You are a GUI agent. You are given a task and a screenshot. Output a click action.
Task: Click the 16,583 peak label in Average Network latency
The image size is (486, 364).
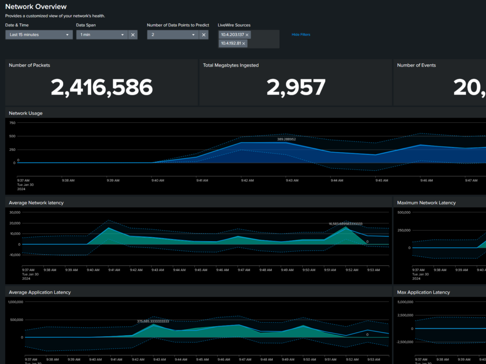[x=345, y=223]
